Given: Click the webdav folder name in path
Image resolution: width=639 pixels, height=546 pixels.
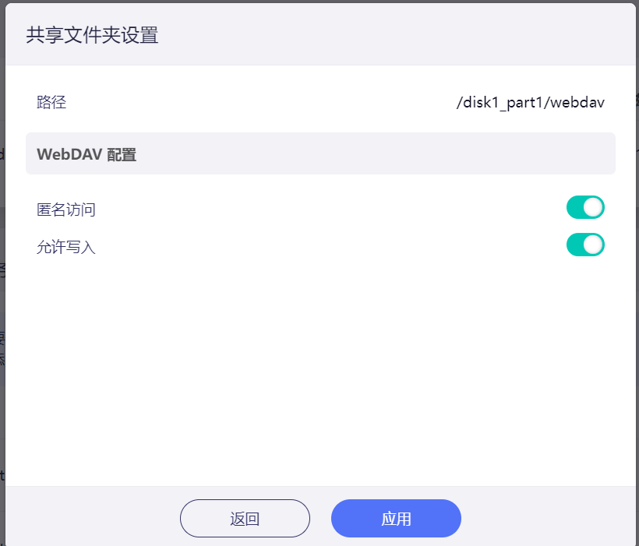Looking at the screenshot, I should pyautogui.click(x=577, y=102).
